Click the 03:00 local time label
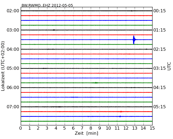The width and height of the screenshot is (173, 139). click(13, 30)
